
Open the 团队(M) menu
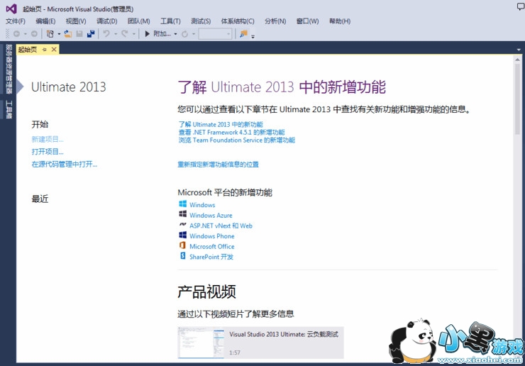pos(138,21)
